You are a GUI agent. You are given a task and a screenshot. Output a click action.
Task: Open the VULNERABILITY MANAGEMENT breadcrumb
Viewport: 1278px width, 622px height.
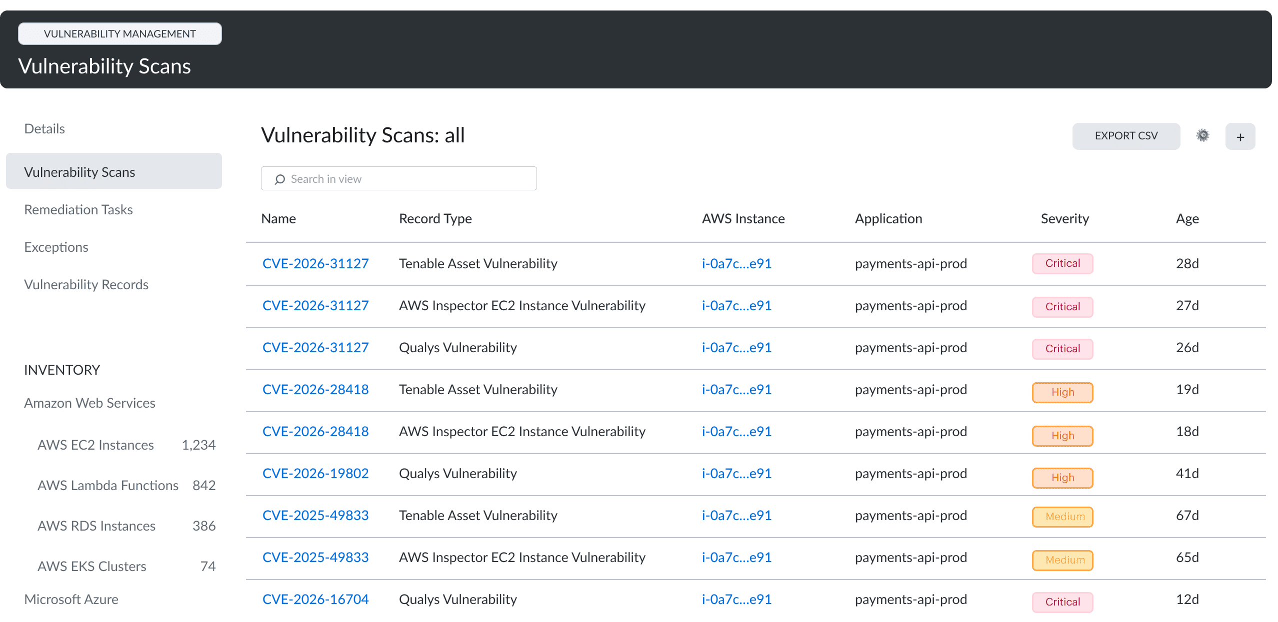tap(119, 33)
